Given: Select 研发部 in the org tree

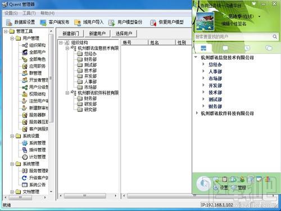Looking at the screenshot, I should (x=87, y=104).
